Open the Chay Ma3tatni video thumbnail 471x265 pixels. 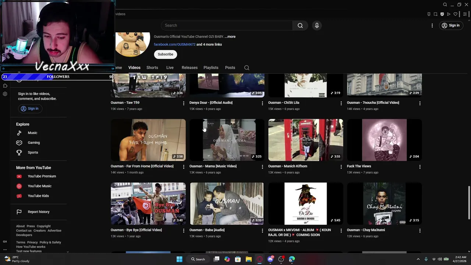(385, 204)
